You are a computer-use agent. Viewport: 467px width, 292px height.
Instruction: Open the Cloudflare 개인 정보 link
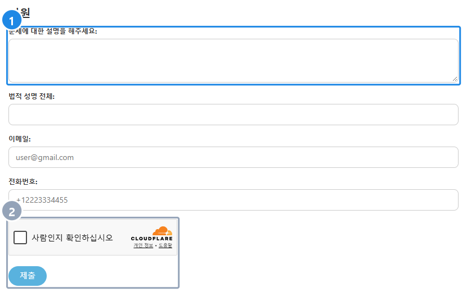point(143,245)
